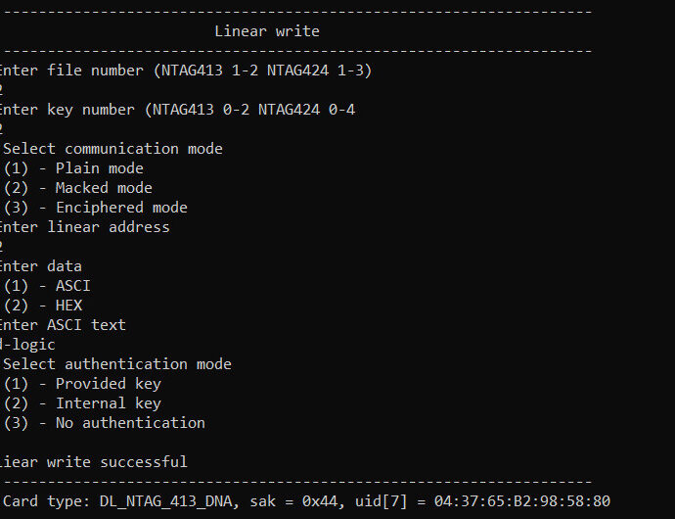Click the '(2) - Internal key' option
Viewport: 675px width, 519px height.
click(82, 403)
